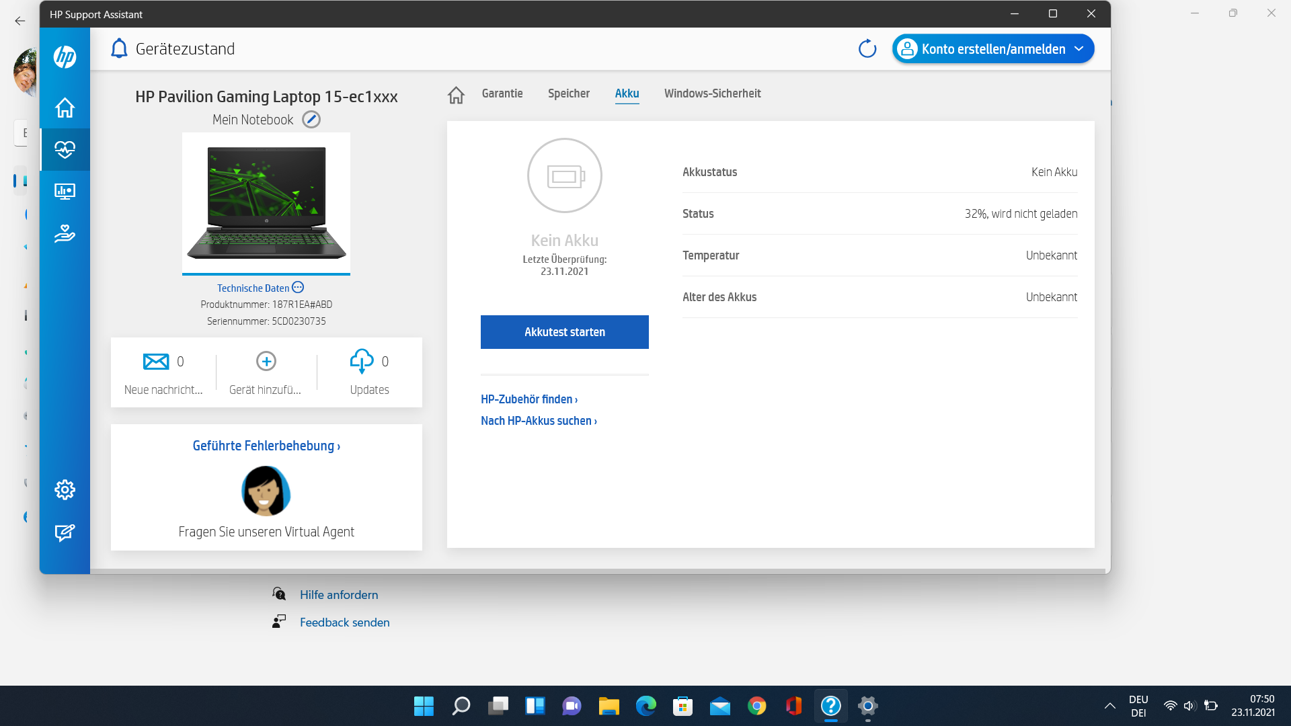The width and height of the screenshot is (1291, 726).
Task: Click the refresh icon in header
Action: coord(867,48)
